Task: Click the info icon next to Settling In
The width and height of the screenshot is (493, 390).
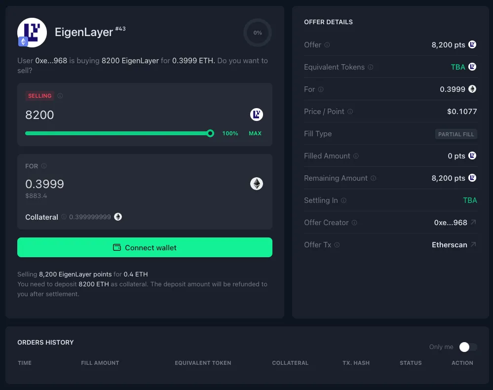Action: [343, 200]
